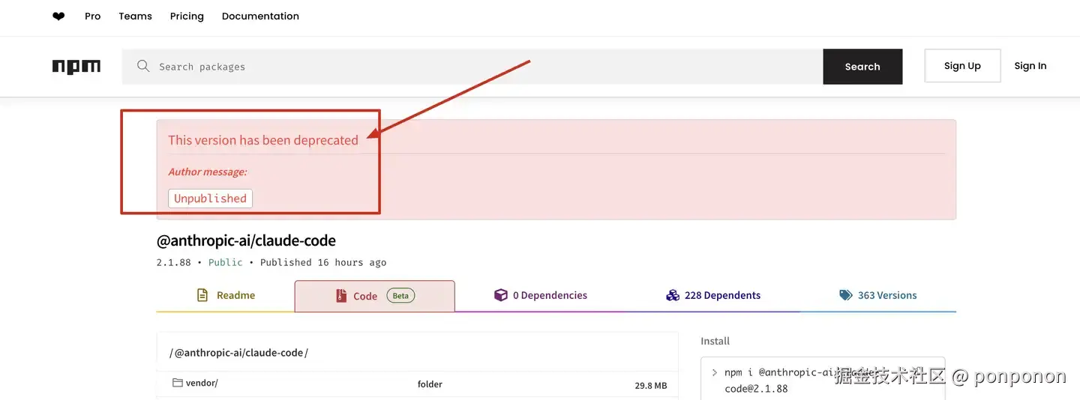
Task: Click the 'This version has been deprecated' heading
Action: click(263, 140)
